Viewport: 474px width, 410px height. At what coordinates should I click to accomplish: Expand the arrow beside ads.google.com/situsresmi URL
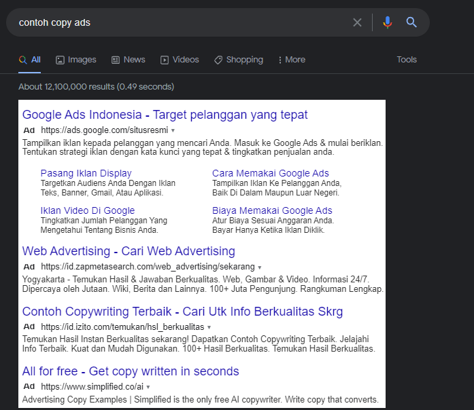point(173,130)
